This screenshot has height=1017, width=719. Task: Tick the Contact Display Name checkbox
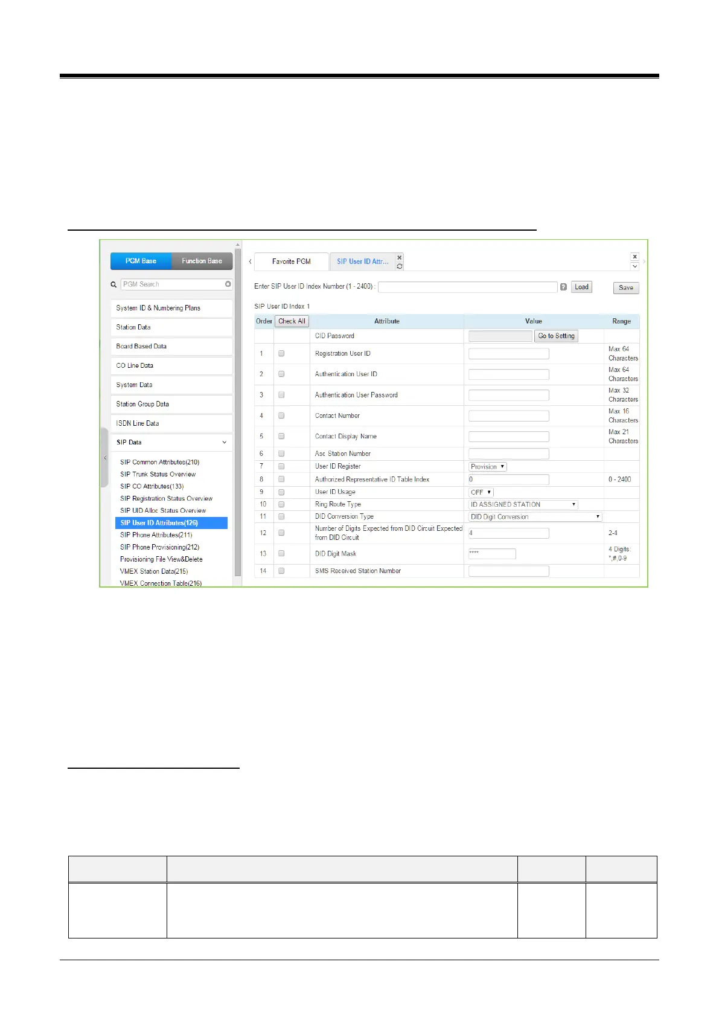click(281, 436)
